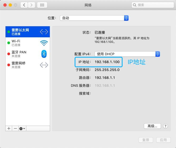This screenshot has height=148, width=176.
Task: Select the Wi-Fi service in sidebar
Action: point(28,43)
